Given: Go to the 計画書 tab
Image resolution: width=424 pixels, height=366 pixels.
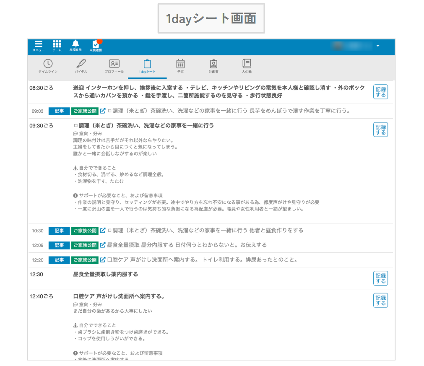Looking at the screenshot, I should [213, 66].
